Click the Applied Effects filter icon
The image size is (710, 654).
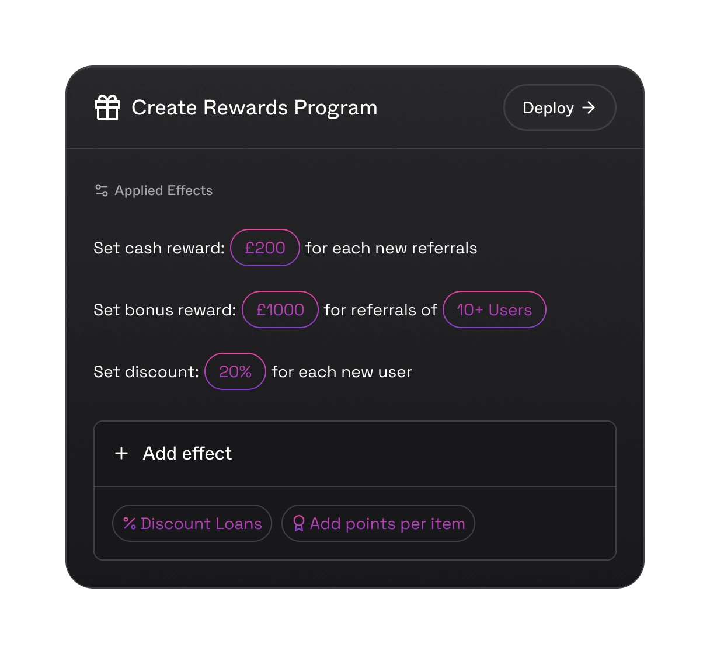[x=100, y=190]
